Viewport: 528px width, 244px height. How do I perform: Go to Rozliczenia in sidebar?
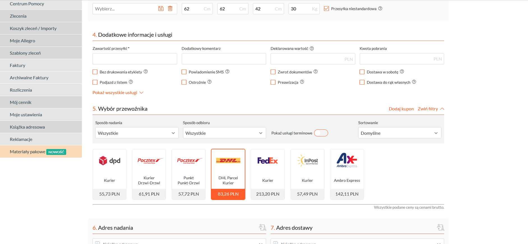[41, 90]
